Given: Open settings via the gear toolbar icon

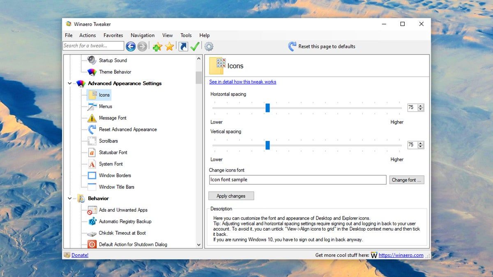Looking at the screenshot, I should coord(209,46).
